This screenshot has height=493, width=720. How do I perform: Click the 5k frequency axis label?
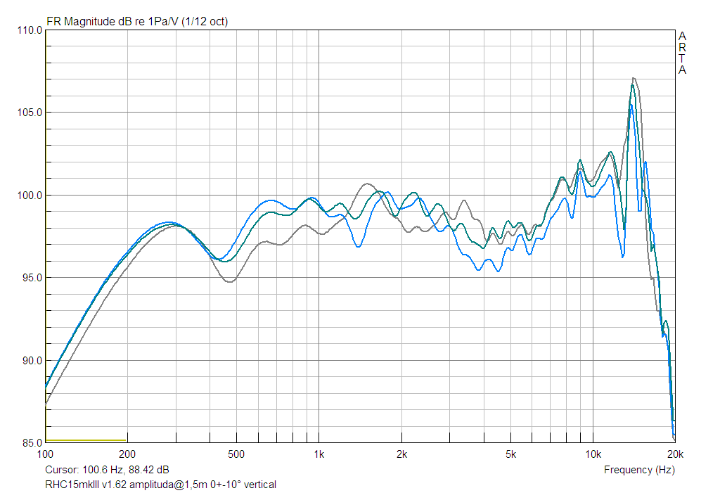(510, 454)
